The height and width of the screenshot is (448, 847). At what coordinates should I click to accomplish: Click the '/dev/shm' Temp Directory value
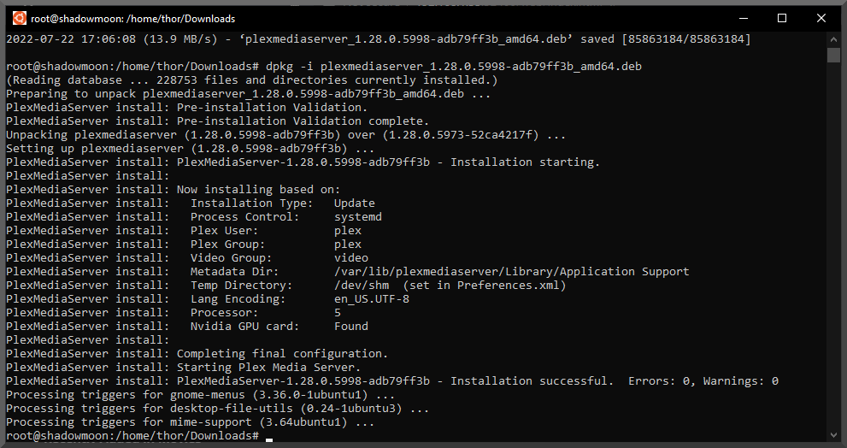tap(362, 286)
